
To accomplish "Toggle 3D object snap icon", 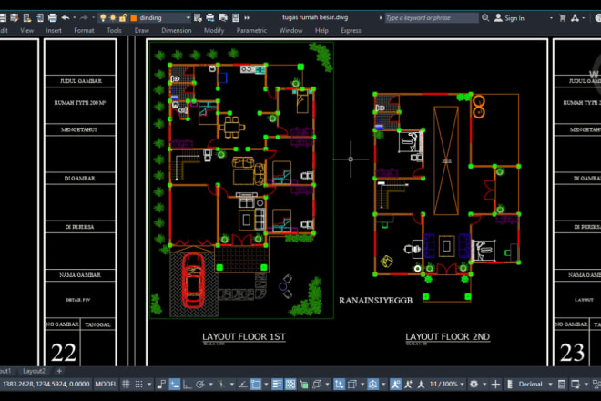I will click(x=317, y=384).
